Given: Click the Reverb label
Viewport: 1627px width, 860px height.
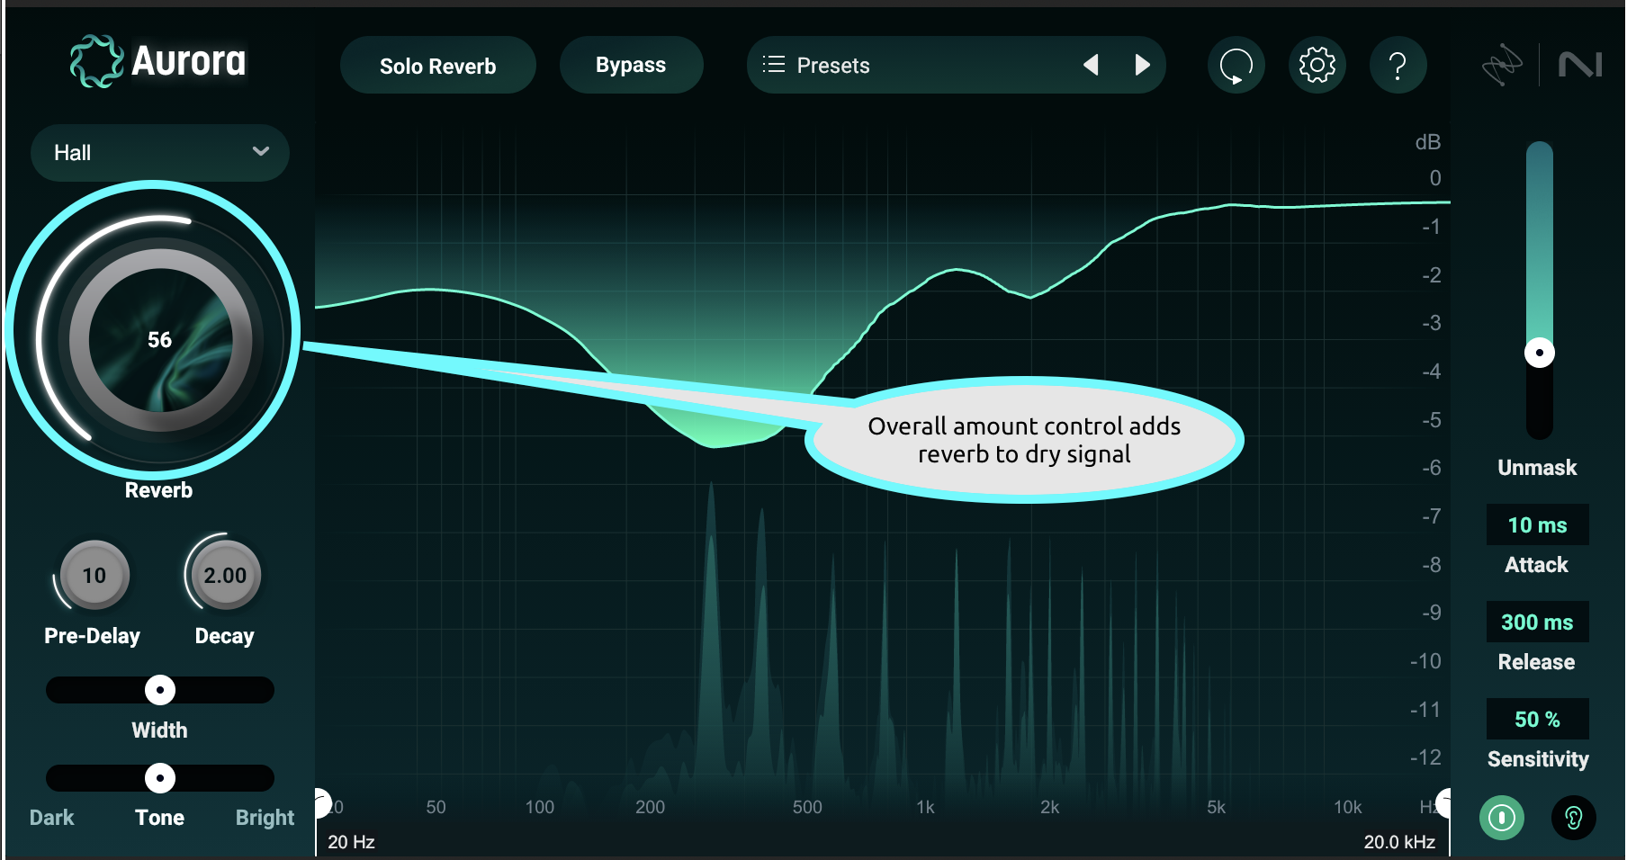Looking at the screenshot, I should tap(158, 490).
